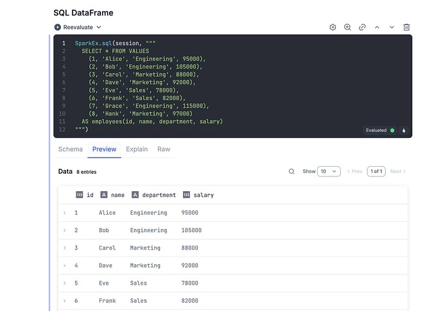Expand the Reevaluate options chevron
This screenshot has width=443, height=311.
coord(99,28)
